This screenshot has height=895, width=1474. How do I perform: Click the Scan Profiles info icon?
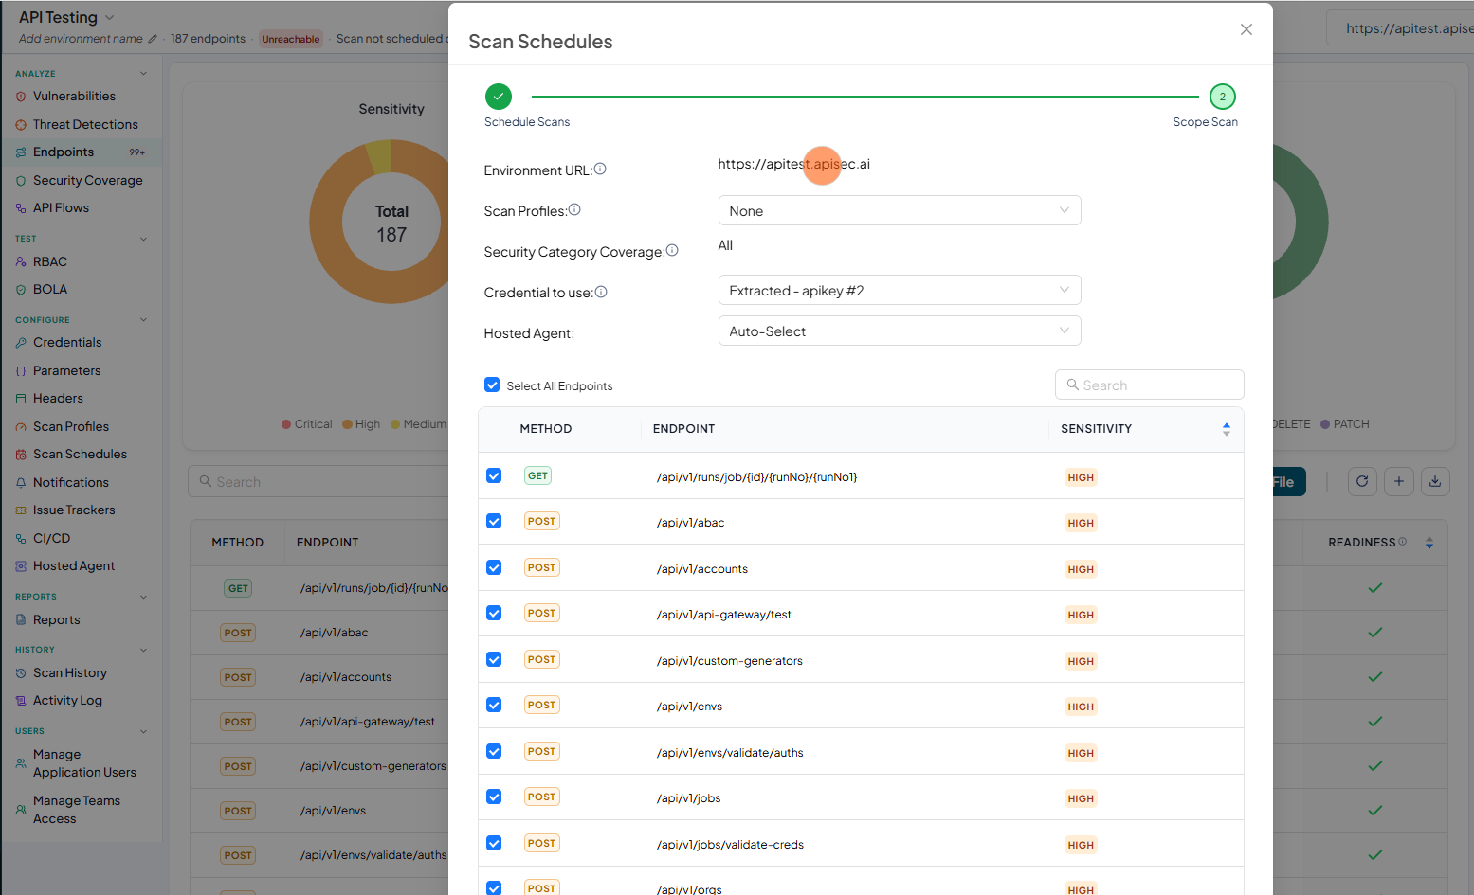[574, 209]
